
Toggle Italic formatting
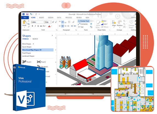point(35,26)
